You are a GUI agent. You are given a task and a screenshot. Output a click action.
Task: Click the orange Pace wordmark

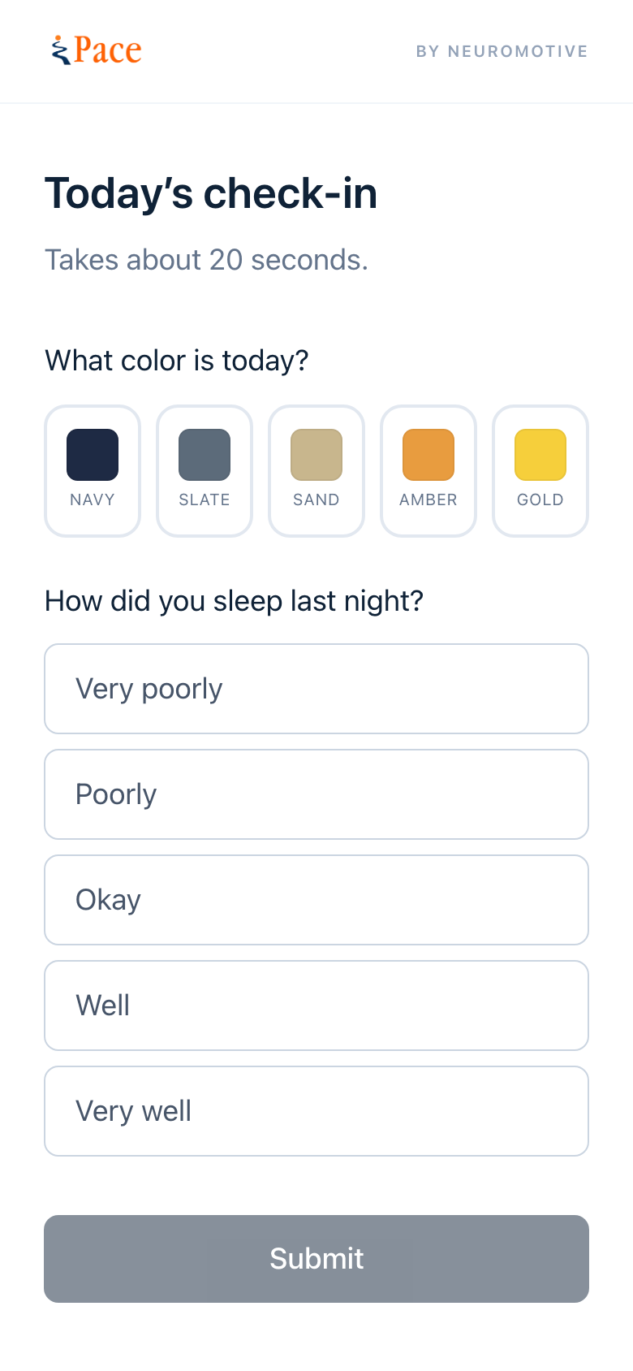point(108,50)
